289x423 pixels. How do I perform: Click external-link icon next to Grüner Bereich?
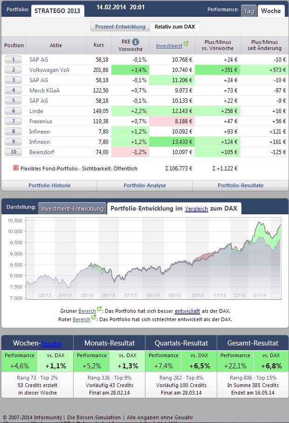coord(99,310)
